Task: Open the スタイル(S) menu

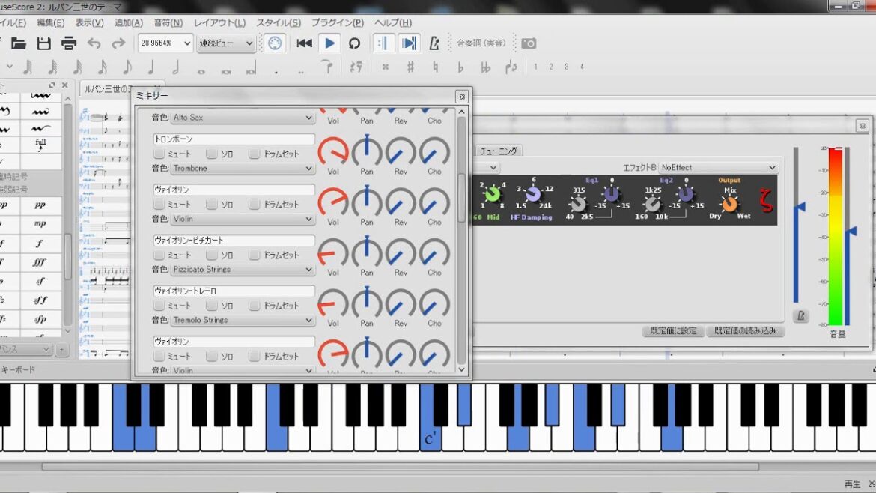Action: pos(279,23)
